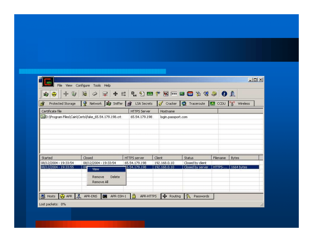Viewport: 313px width, 242px height.
Task: Switch to the Wireless tab
Action: coord(241,104)
